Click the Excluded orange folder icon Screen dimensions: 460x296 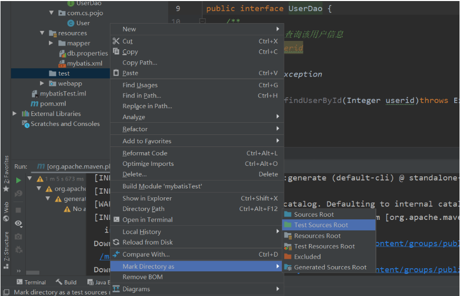click(x=288, y=257)
